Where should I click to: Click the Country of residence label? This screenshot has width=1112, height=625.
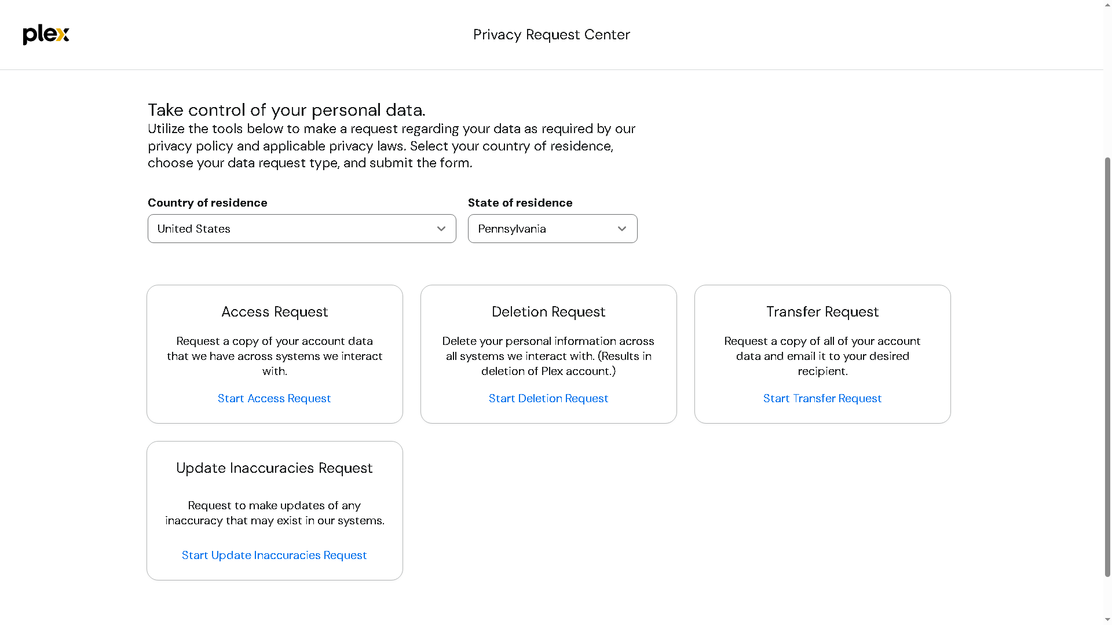pos(207,203)
